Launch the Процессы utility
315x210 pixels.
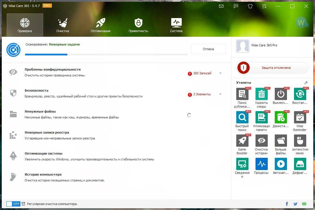(x=261, y=164)
